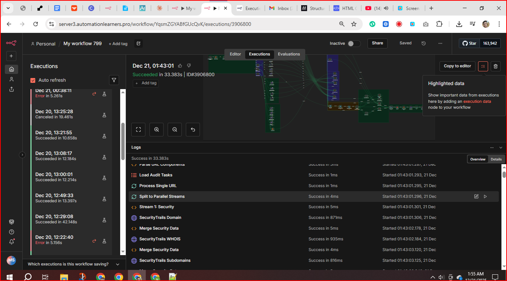Click the executions list scroll-down arrow
The image size is (507, 281).
click(x=123, y=252)
